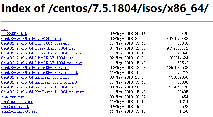This screenshot has width=213, height=117.
Task: Download the Minimal-1804.iso file
Action: (35, 77)
